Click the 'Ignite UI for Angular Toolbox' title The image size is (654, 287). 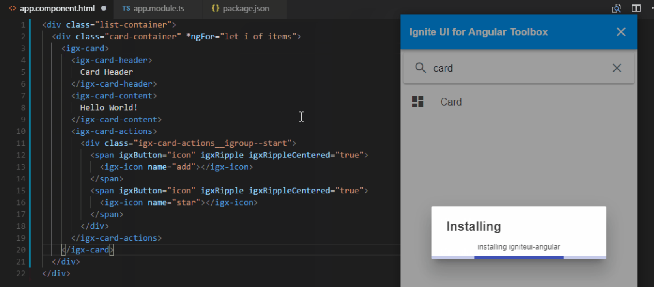click(x=479, y=32)
